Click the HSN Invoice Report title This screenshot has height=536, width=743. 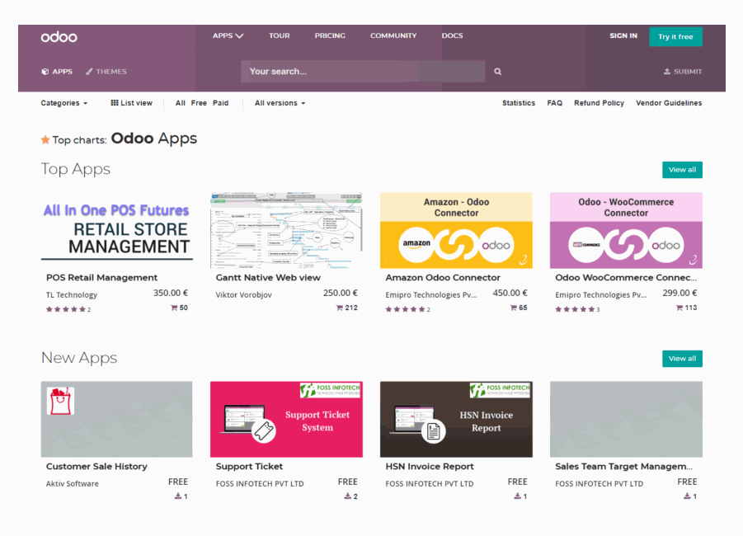coord(430,467)
